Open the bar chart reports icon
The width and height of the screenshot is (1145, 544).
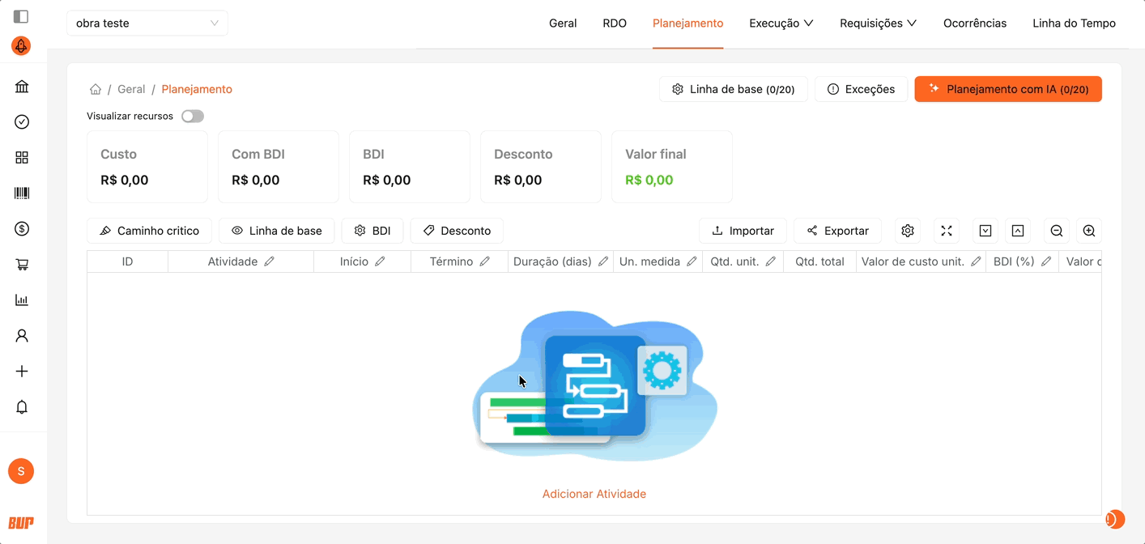pyautogui.click(x=22, y=300)
